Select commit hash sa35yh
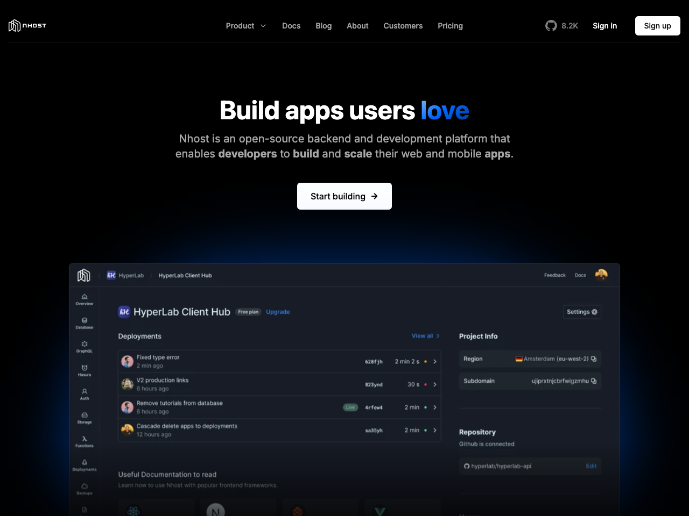 click(x=374, y=431)
